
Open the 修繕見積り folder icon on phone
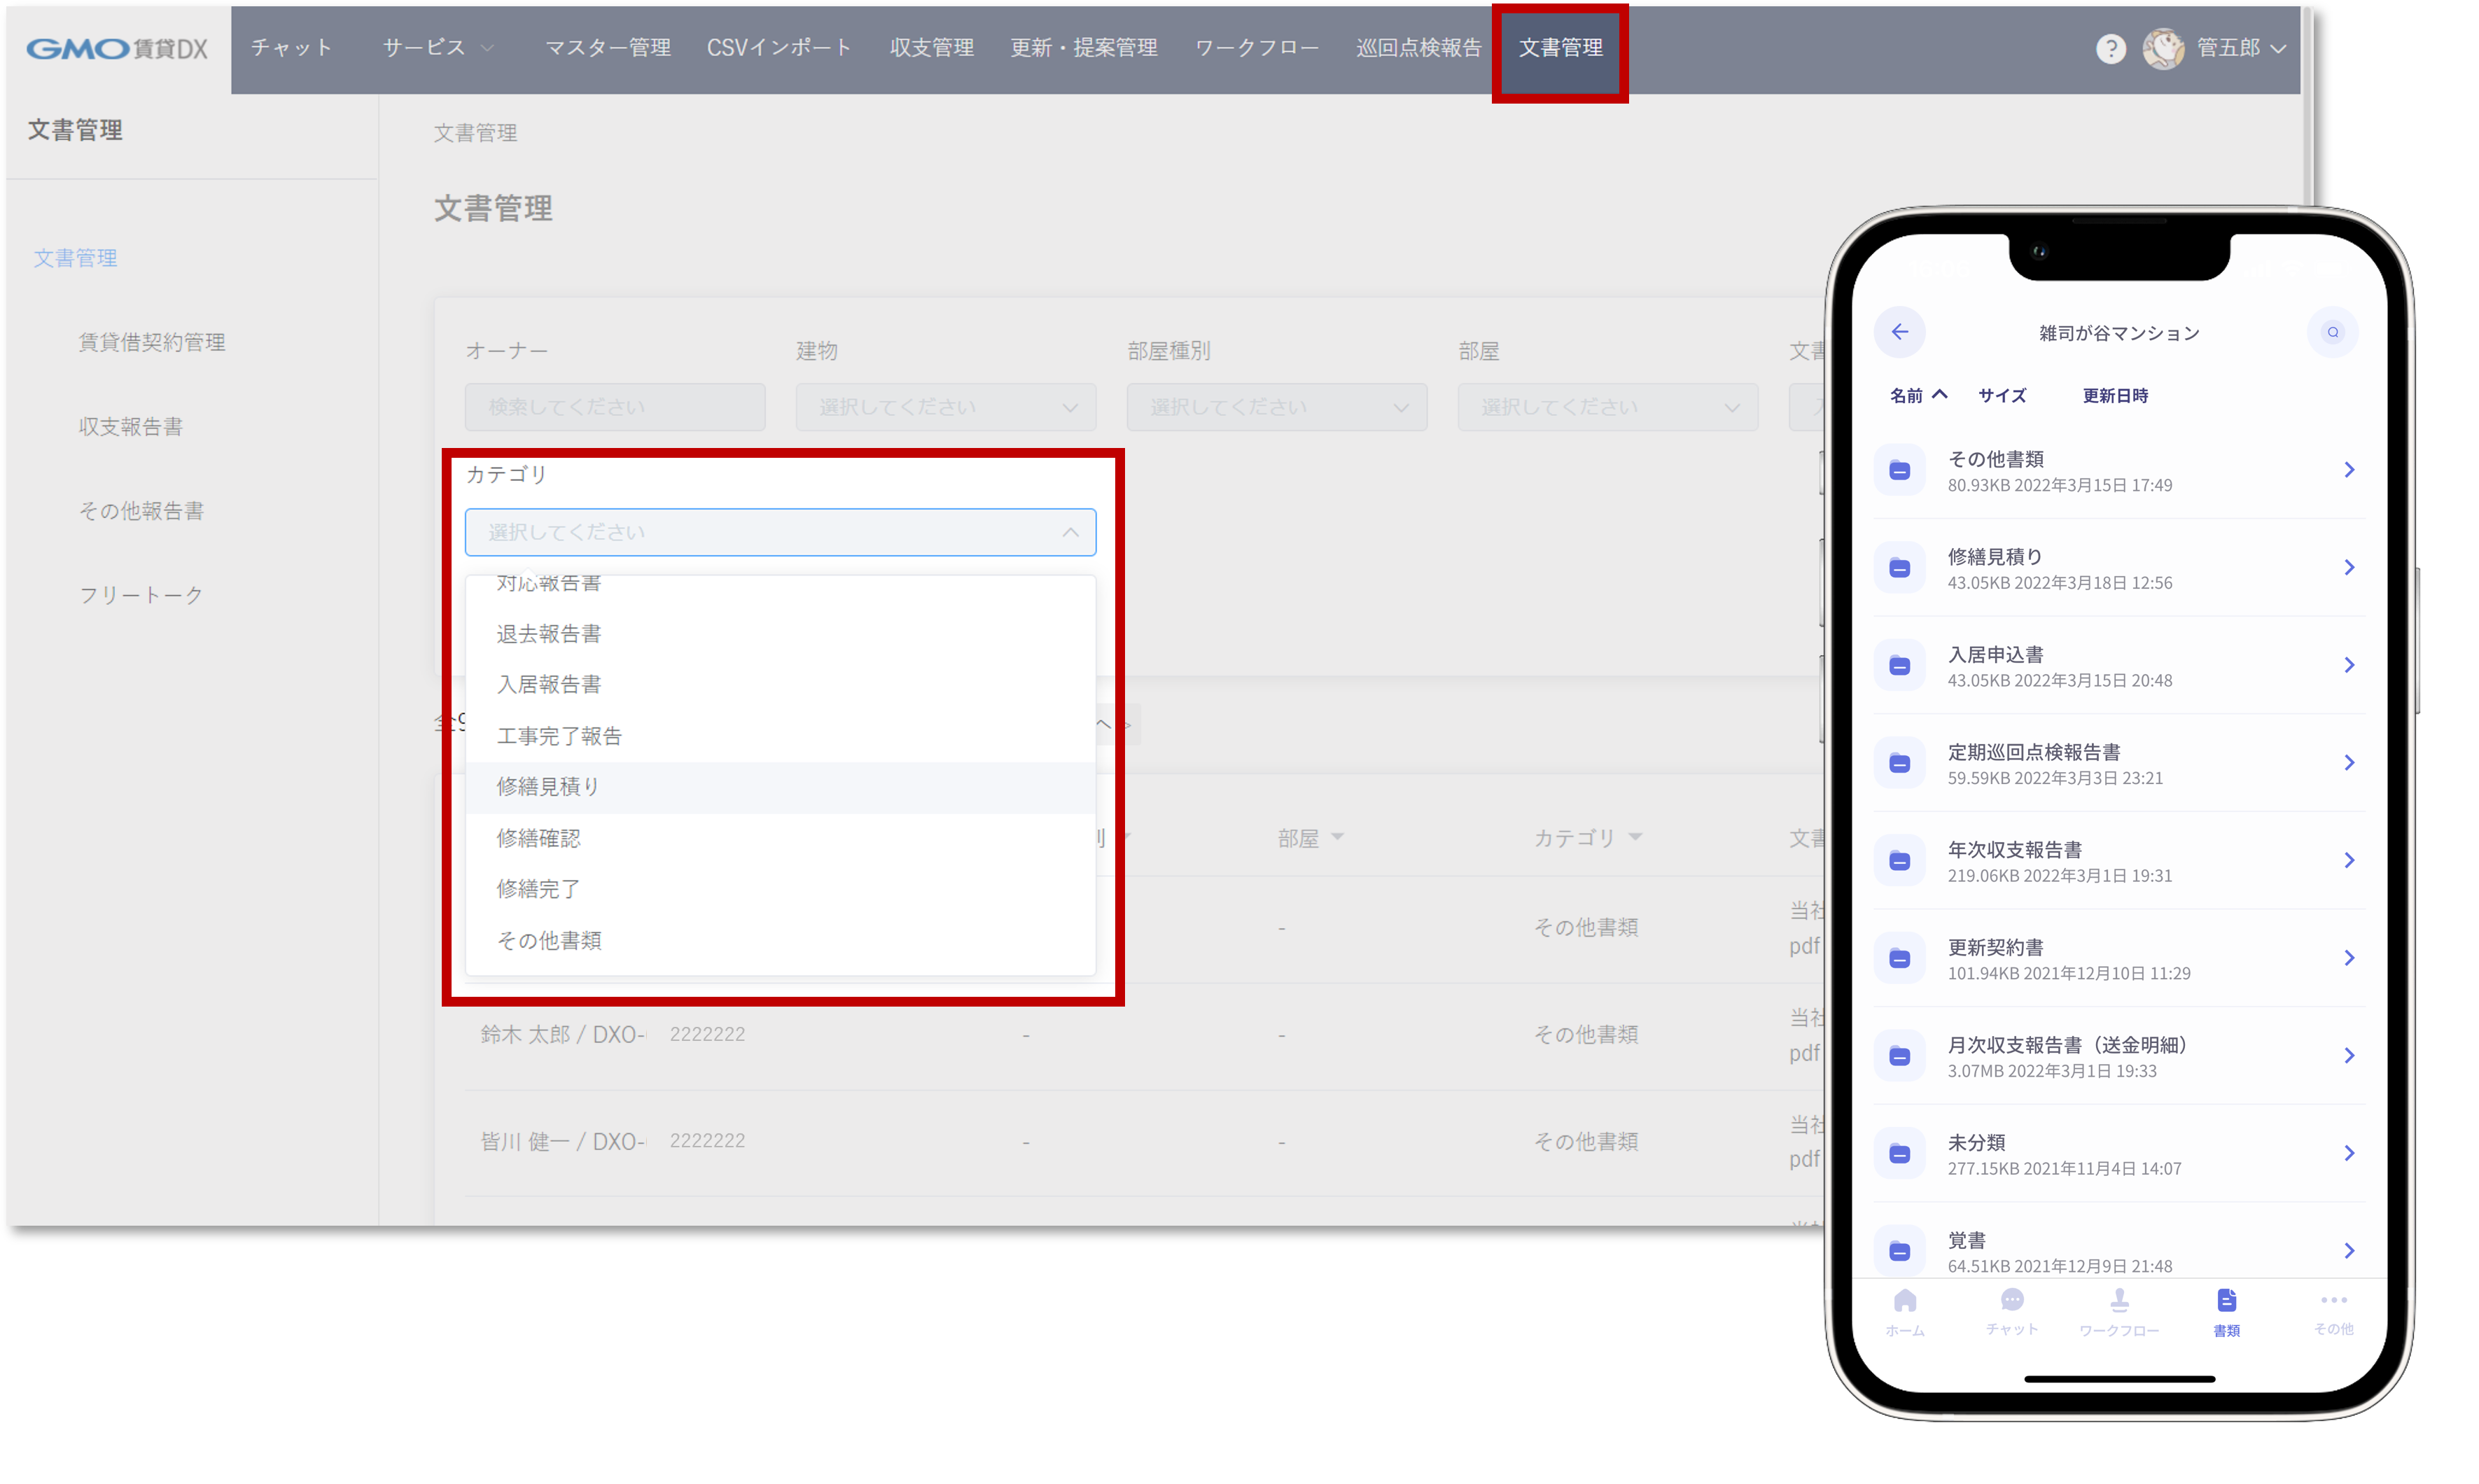(1900, 568)
